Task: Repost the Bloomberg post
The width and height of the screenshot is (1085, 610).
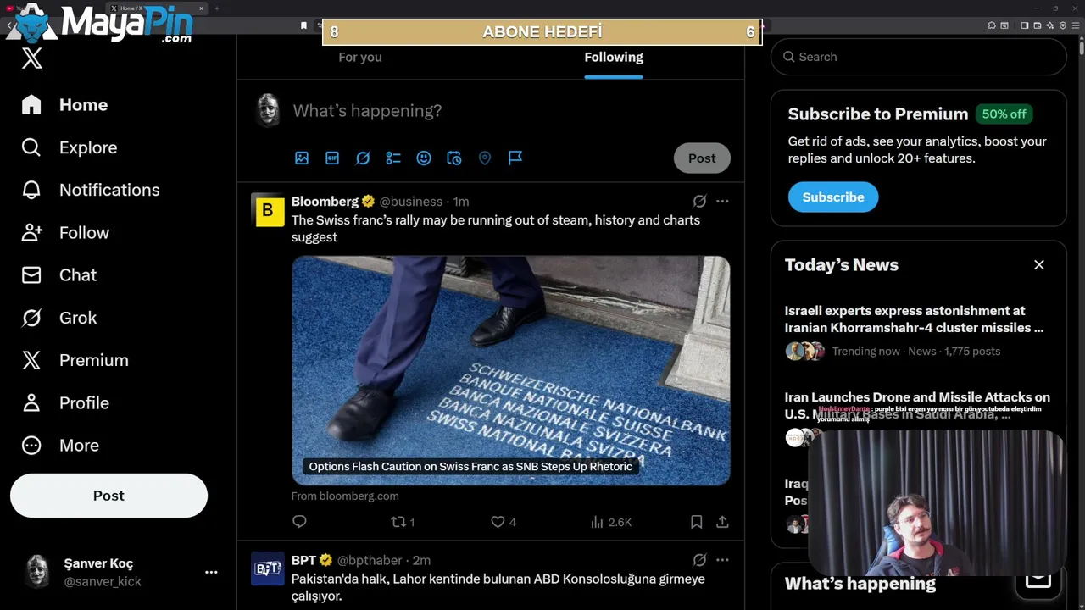Action: point(403,522)
